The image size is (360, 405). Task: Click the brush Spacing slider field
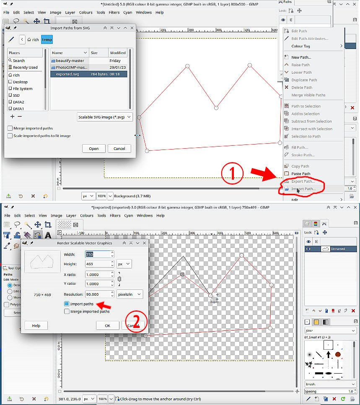coord(330,391)
